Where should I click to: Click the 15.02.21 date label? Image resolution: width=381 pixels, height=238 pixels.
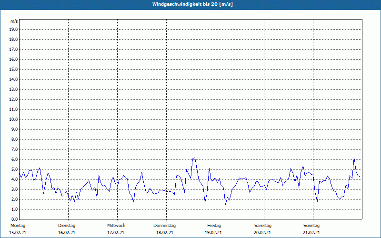coord(18,233)
